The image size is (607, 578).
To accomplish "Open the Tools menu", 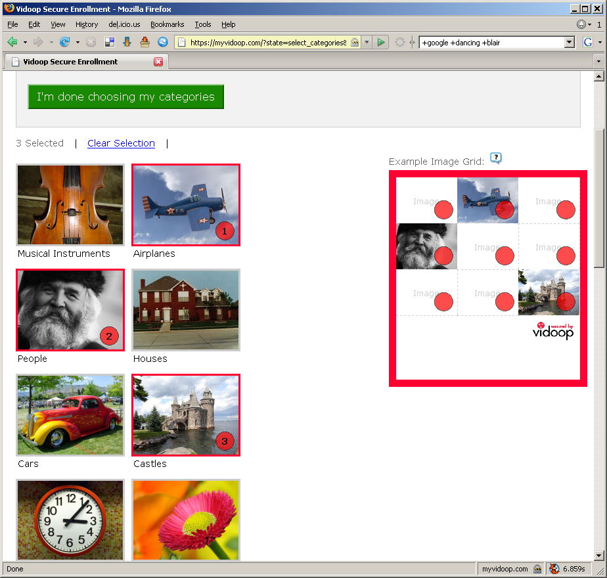I will tap(203, 24).
